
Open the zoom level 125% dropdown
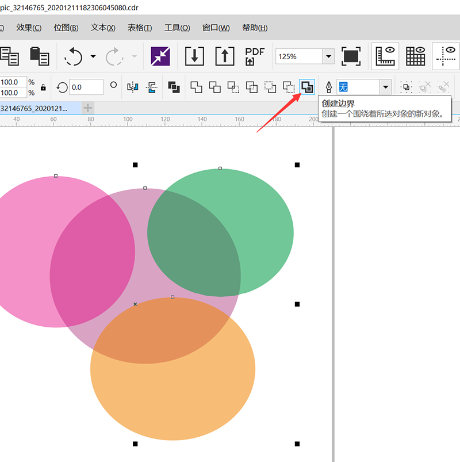[328, 56]
